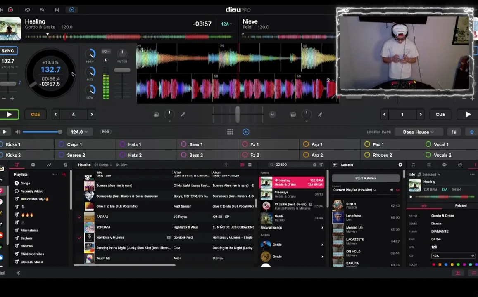Click the looper volume speaker icon
The width and height of the screenshot is (478, 297).
(18, 132)
